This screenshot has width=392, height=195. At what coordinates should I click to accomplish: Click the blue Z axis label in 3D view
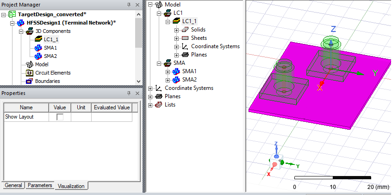pyautogui.click(x=333, y=29)
